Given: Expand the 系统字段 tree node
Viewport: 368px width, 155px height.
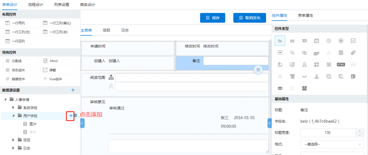Looking at the screenshot, I should [x=14, y=108].
